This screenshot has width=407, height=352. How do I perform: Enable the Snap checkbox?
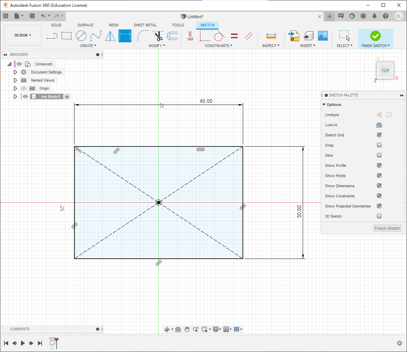(x=379, y=145)
